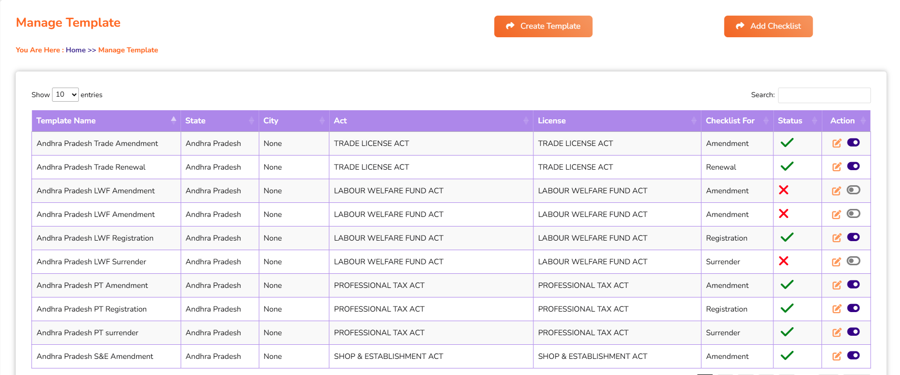Deactivate Andhra Pradesh PT Registration toggle

(x=854, y=308)
